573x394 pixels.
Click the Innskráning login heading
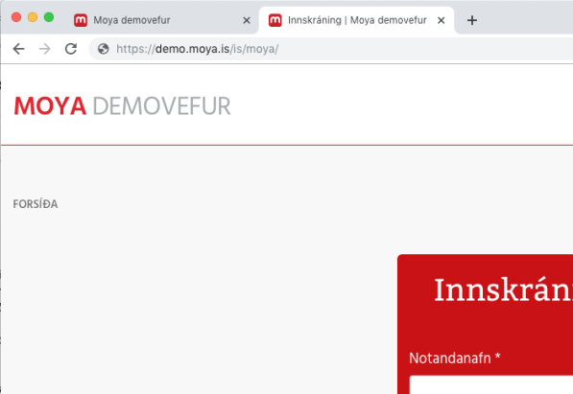(504, 290)
